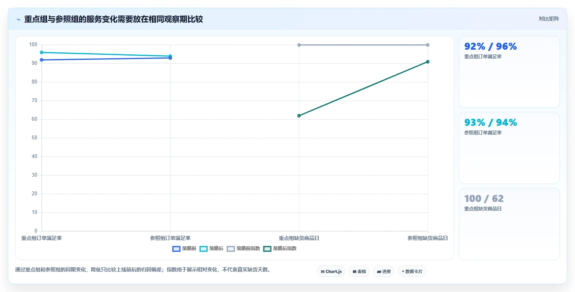The width and height of the screenshot is (575, 292).
Task: Click the cyan 策略后 point at 参照组订单满足率
Action: point(170,56)
